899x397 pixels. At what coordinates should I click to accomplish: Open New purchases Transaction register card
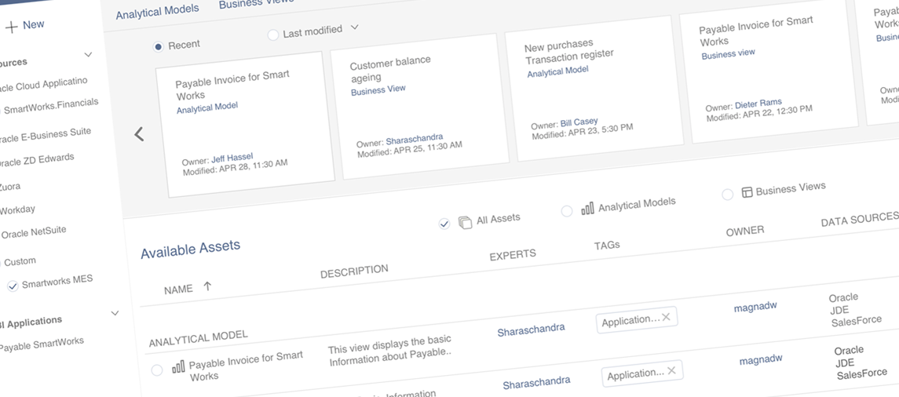[x=594, y=88]
